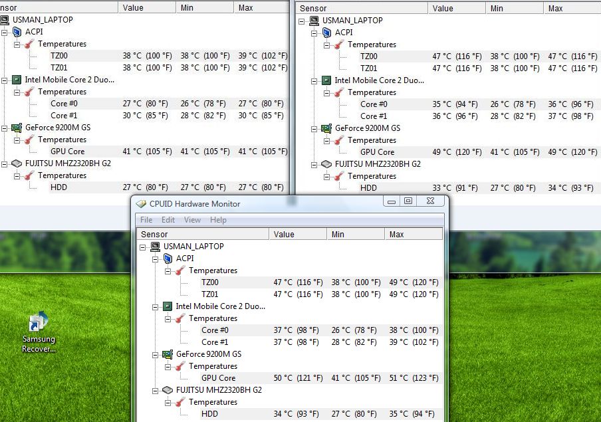Minimize the CPUID Hardware Monitor front window

tap(392, 201)
